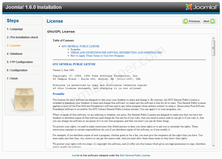Click the 'Copyright (C) 1989, 1991' line

96,76
